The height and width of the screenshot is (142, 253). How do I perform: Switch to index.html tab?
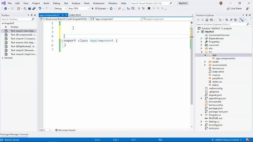(75, 15)
